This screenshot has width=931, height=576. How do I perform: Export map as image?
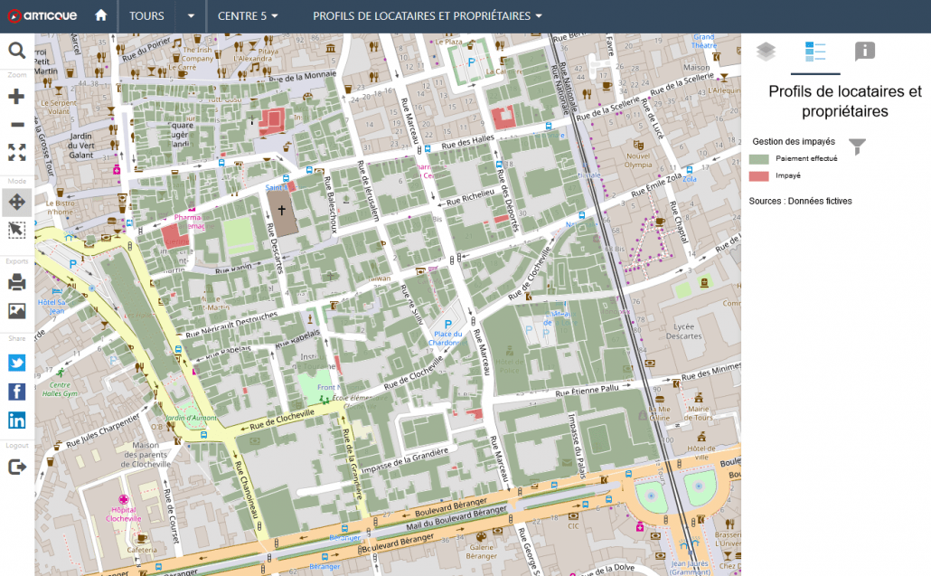tap(16, 310)
